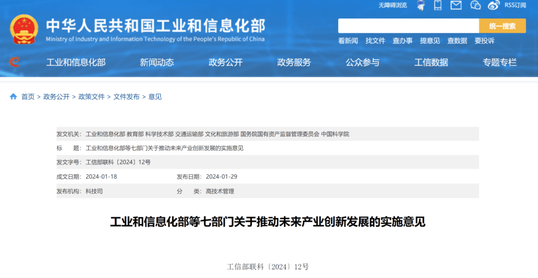The width and height of the screenshot is (538, 278).
Task: Open 查办事 quick link
Action: (x=403, y=41)
